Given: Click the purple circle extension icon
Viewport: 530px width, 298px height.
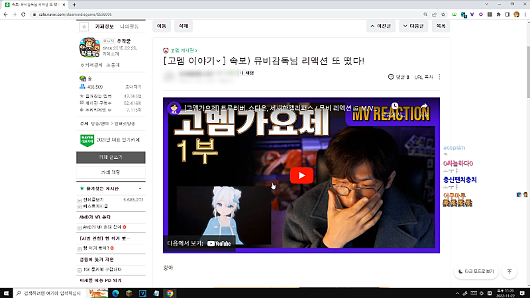Looking at the screenshot, I should point(481,15).
